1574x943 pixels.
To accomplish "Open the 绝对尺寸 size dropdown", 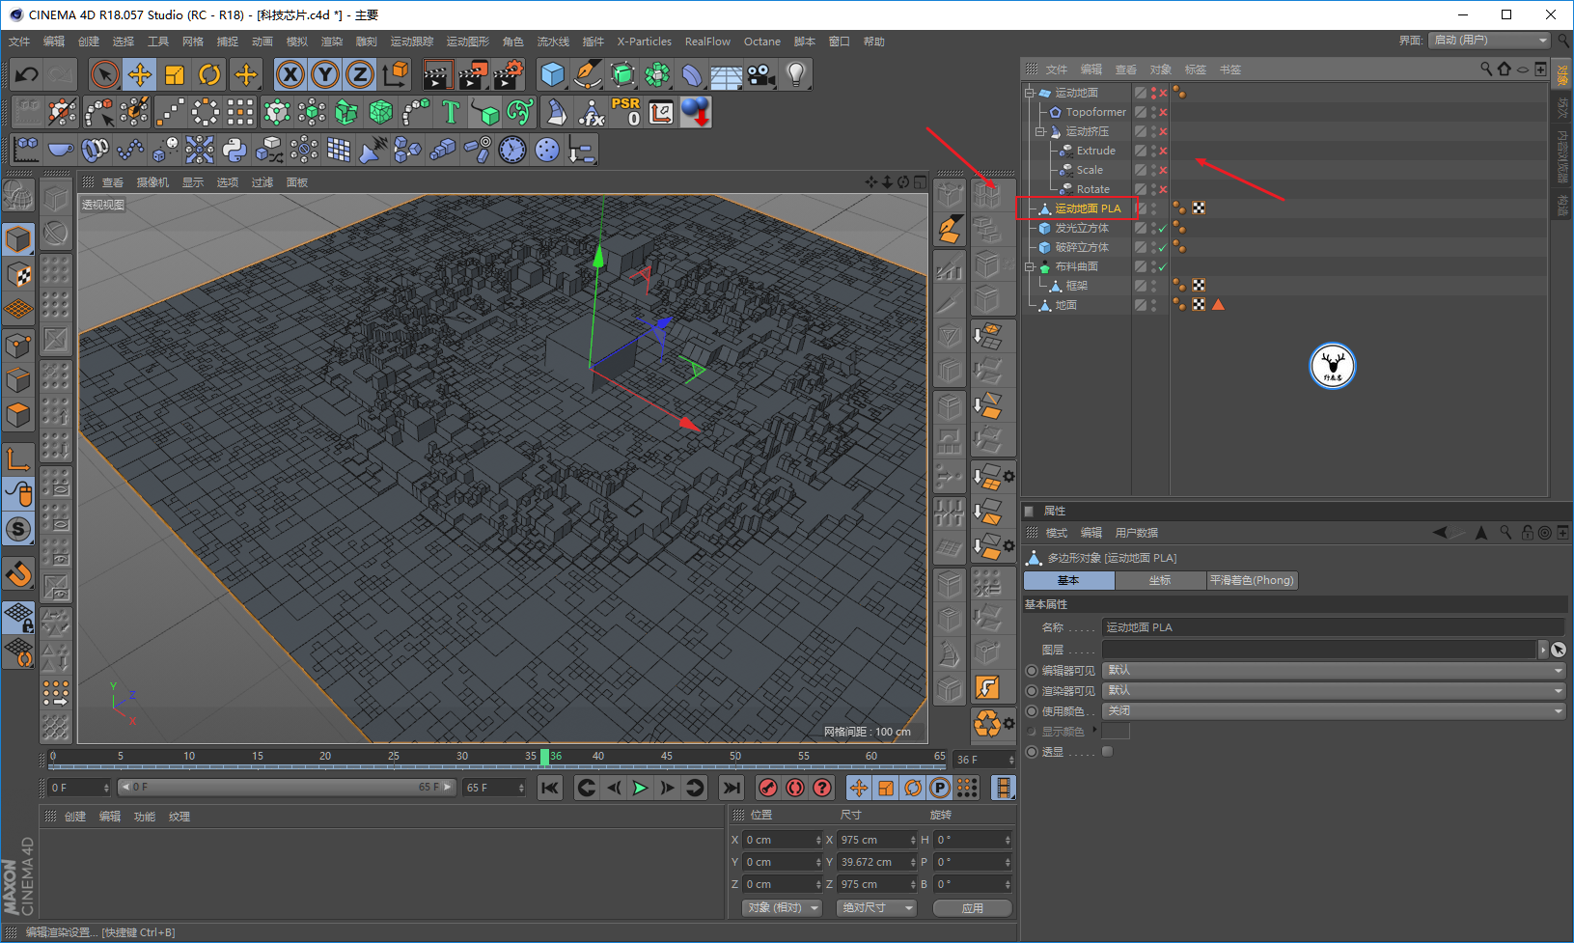I will coord(875,907).
